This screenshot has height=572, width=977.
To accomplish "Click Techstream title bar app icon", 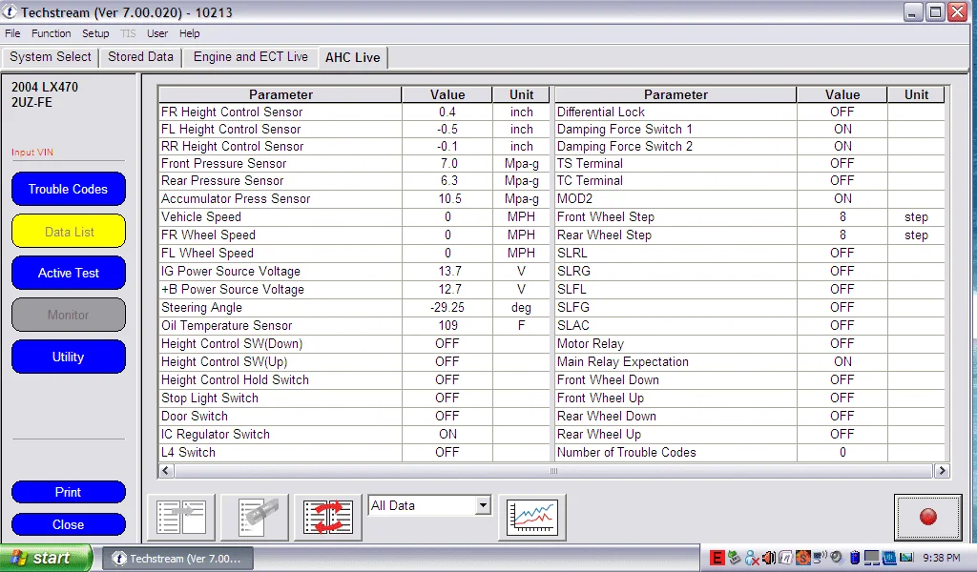I will (x=10, y=12).
